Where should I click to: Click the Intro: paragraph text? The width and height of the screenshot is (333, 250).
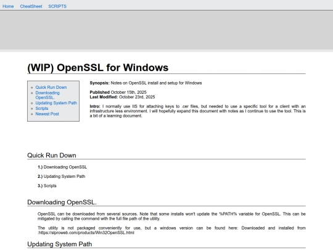tap(197, 111)
